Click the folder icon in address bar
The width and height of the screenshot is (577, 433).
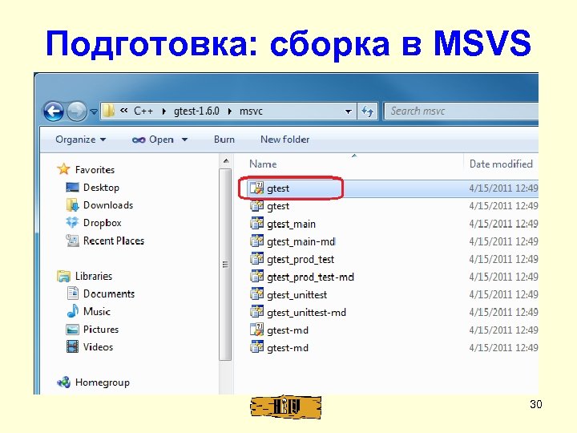point(108,111)
